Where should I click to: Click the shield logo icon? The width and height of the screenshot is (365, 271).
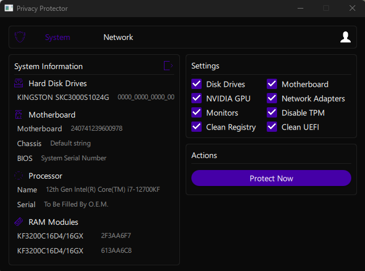tap(20, 37)
